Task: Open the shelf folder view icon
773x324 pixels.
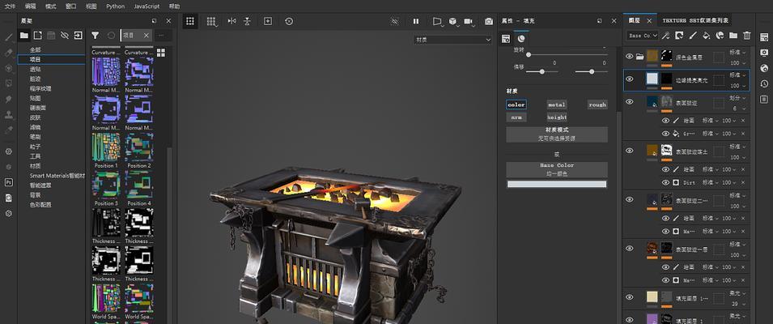Action: 23,36
